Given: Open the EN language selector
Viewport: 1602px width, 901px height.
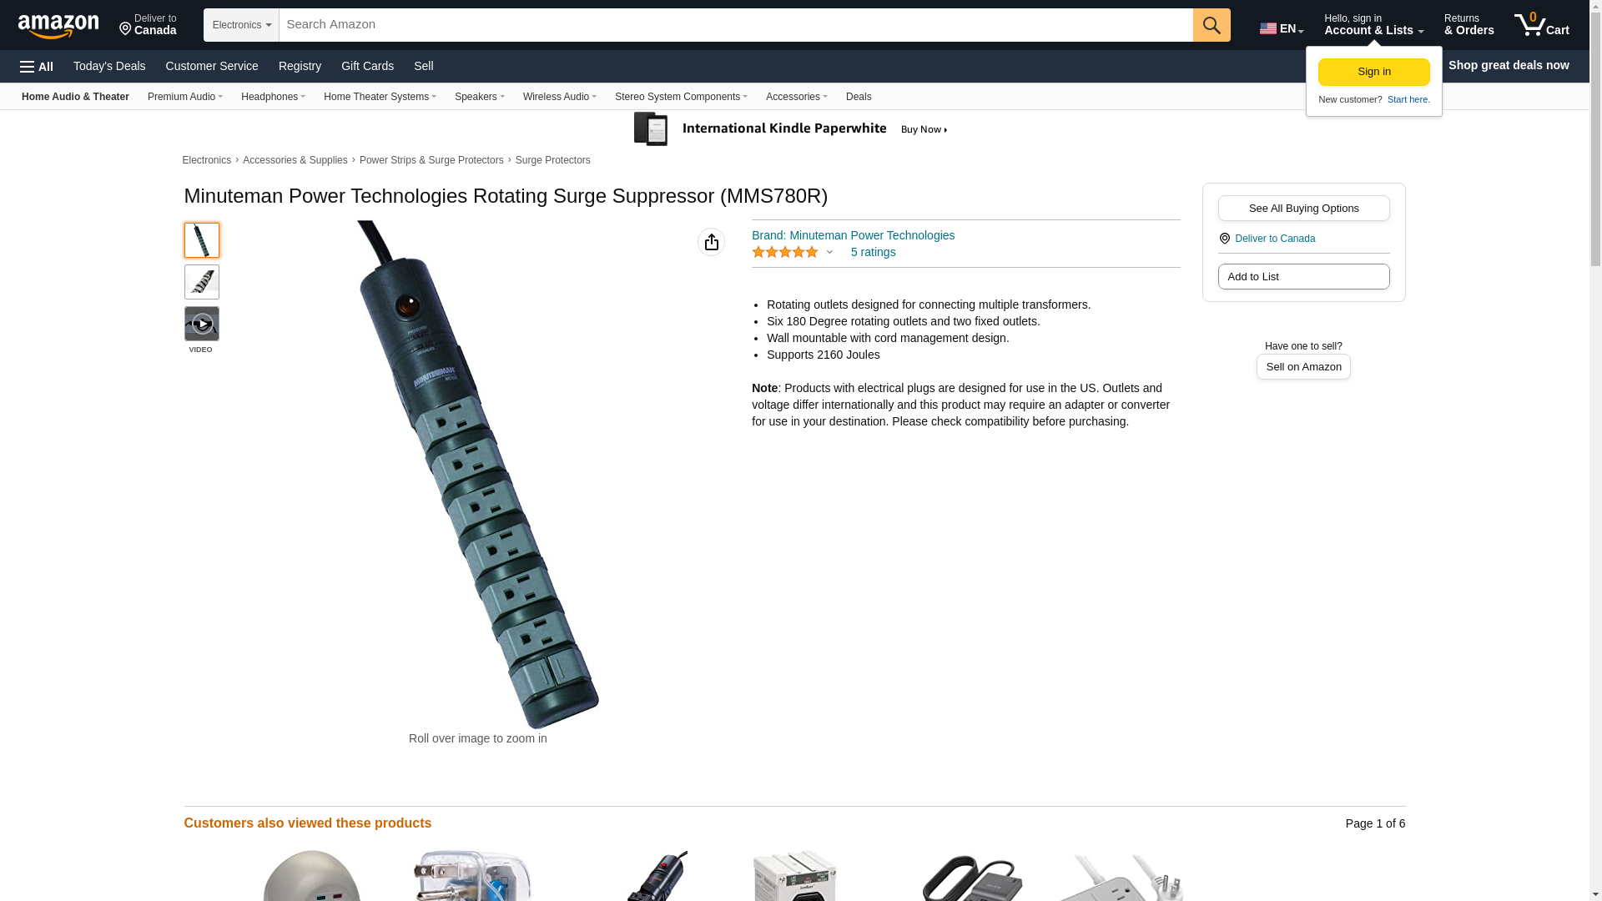Looking at the screenshot, I should (1282, 28).
